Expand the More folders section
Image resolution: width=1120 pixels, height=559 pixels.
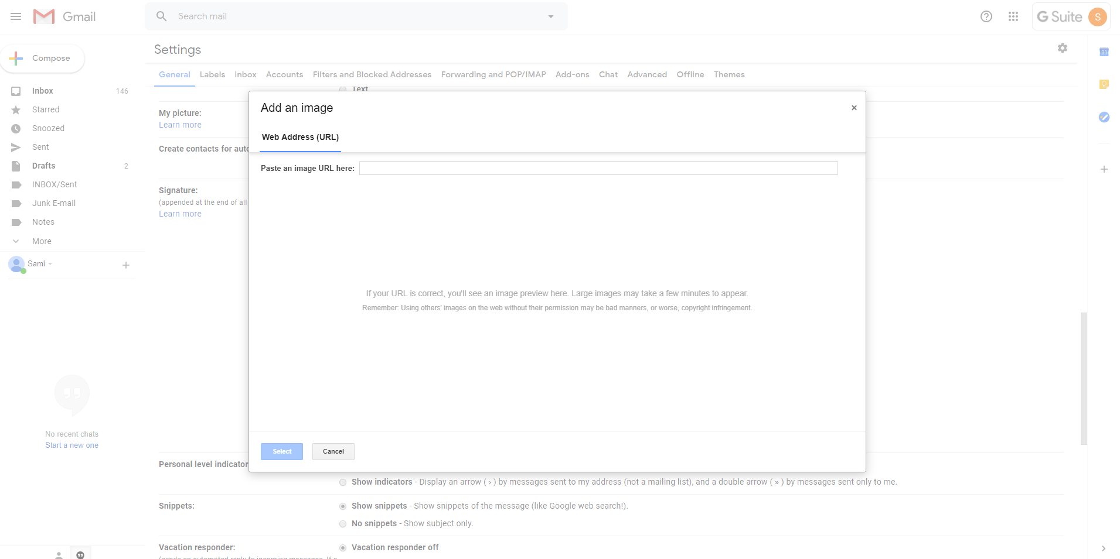coord(16,241)
